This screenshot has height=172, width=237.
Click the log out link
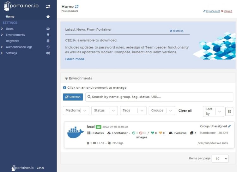point(228,11)
